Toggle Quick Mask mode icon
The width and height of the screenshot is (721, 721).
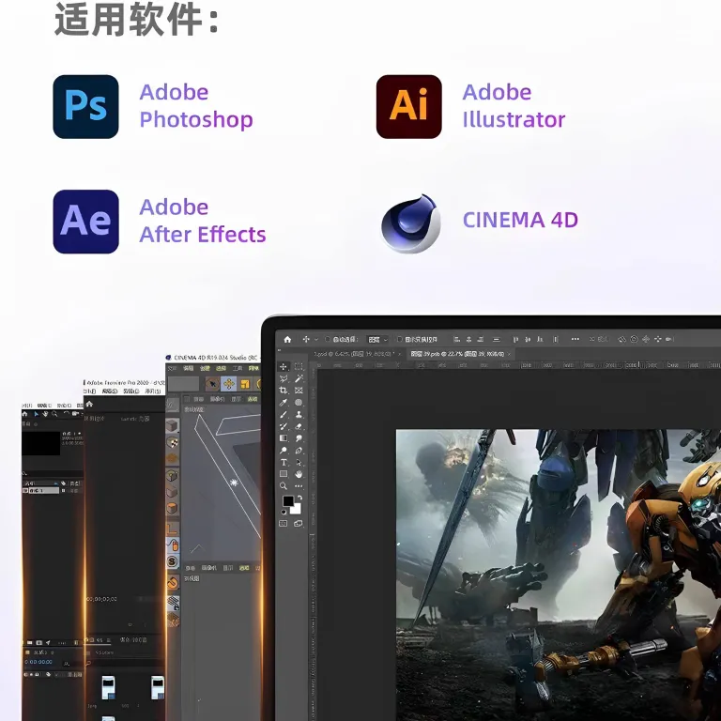[284, 523]
